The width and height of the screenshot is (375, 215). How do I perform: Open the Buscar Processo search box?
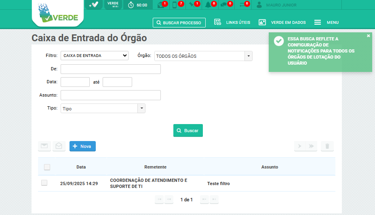pos(179,23)
